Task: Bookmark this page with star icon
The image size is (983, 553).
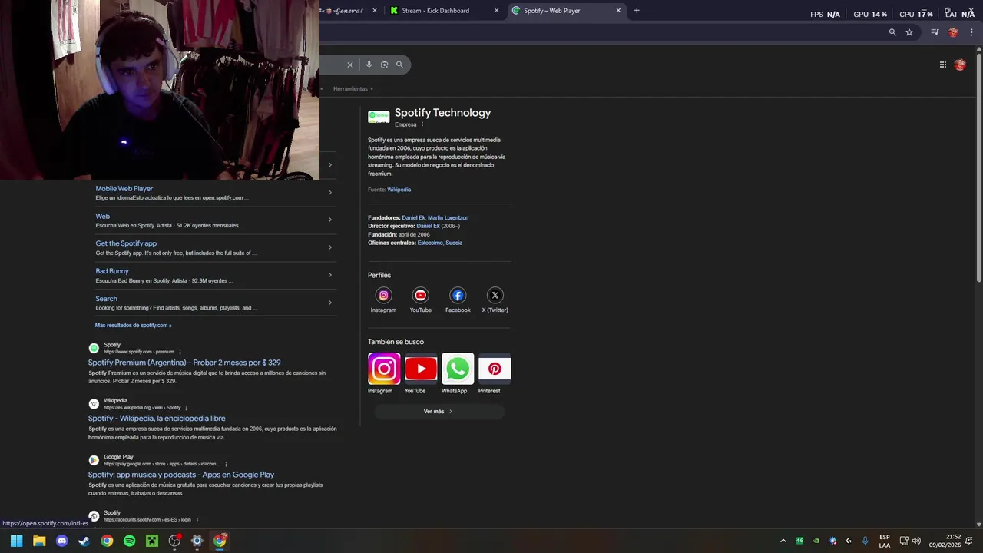Action: tap(909, 32)
